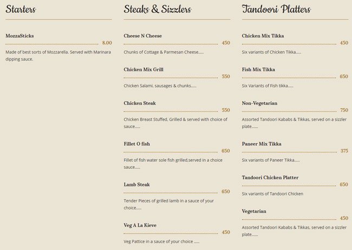Screen dimensions: 352x250
Task: Select the Cheese N Cheese item title
Action: click(142, 36)
